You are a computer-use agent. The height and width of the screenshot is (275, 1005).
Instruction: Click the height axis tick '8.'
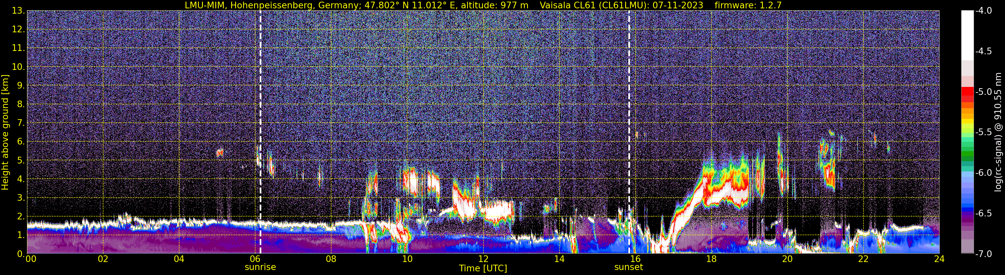point(21,105)
